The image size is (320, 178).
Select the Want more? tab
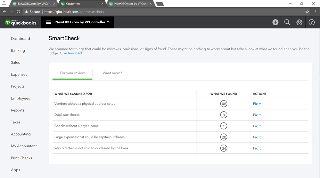point(112,73)
